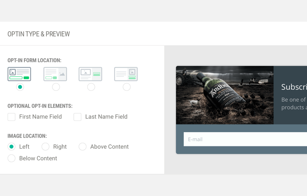Select the first opt-in form layout icon

pos(19,74)
